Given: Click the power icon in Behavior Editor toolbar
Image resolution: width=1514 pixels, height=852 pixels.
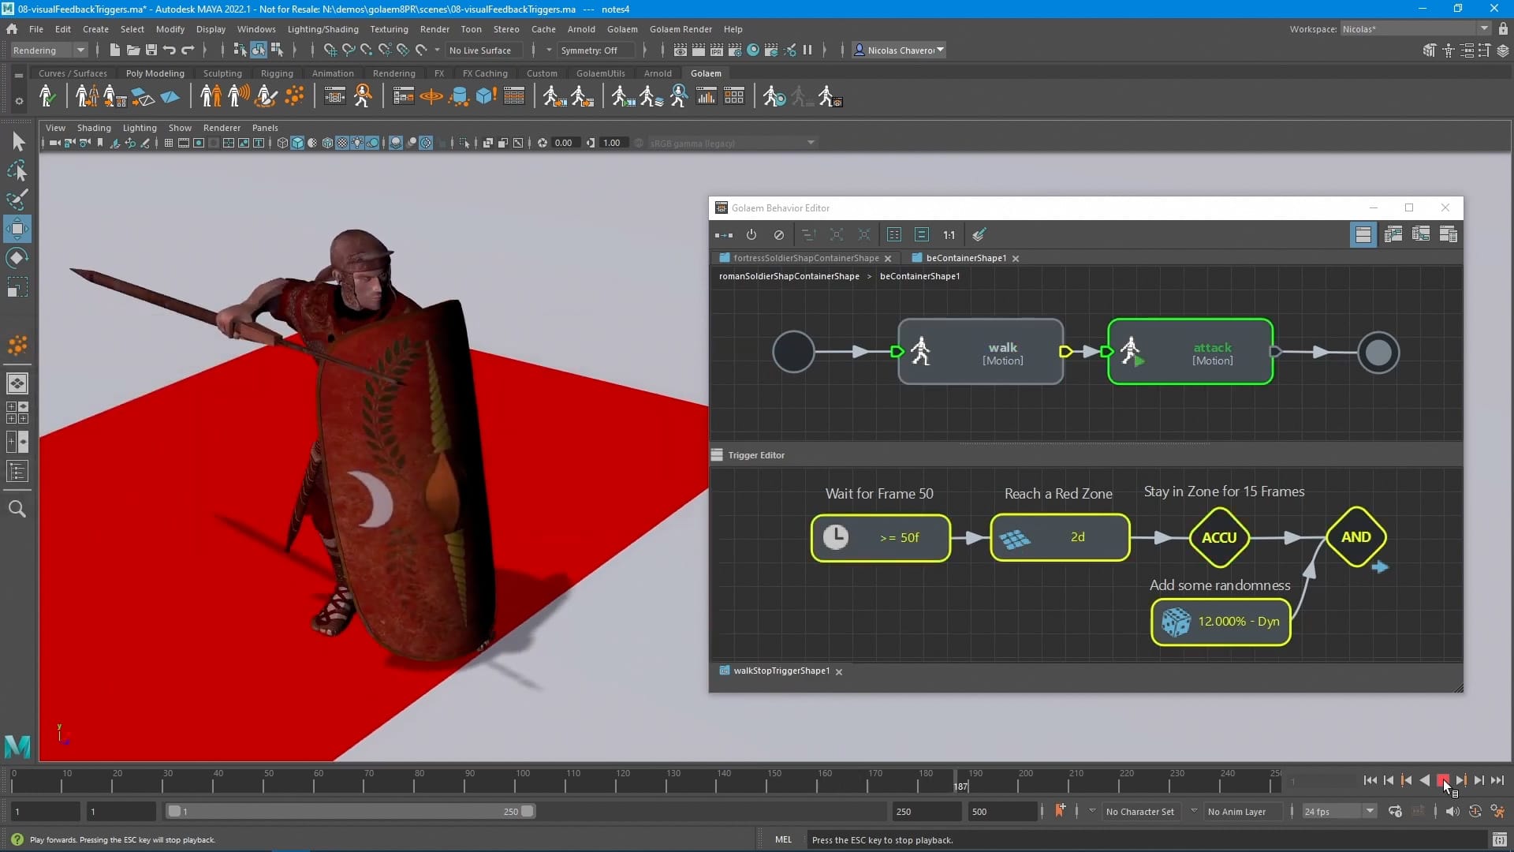Looking at the screenshot, I should (751, 234).
